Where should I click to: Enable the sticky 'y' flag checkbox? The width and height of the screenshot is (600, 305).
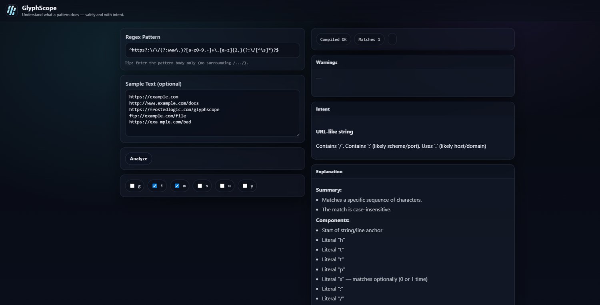pos(245,186)
